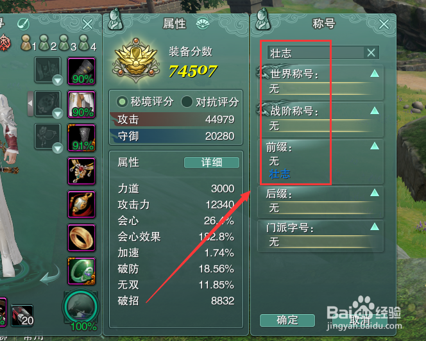Select the necklace equipment slot
426x341 pixels.
click(81, 171)
